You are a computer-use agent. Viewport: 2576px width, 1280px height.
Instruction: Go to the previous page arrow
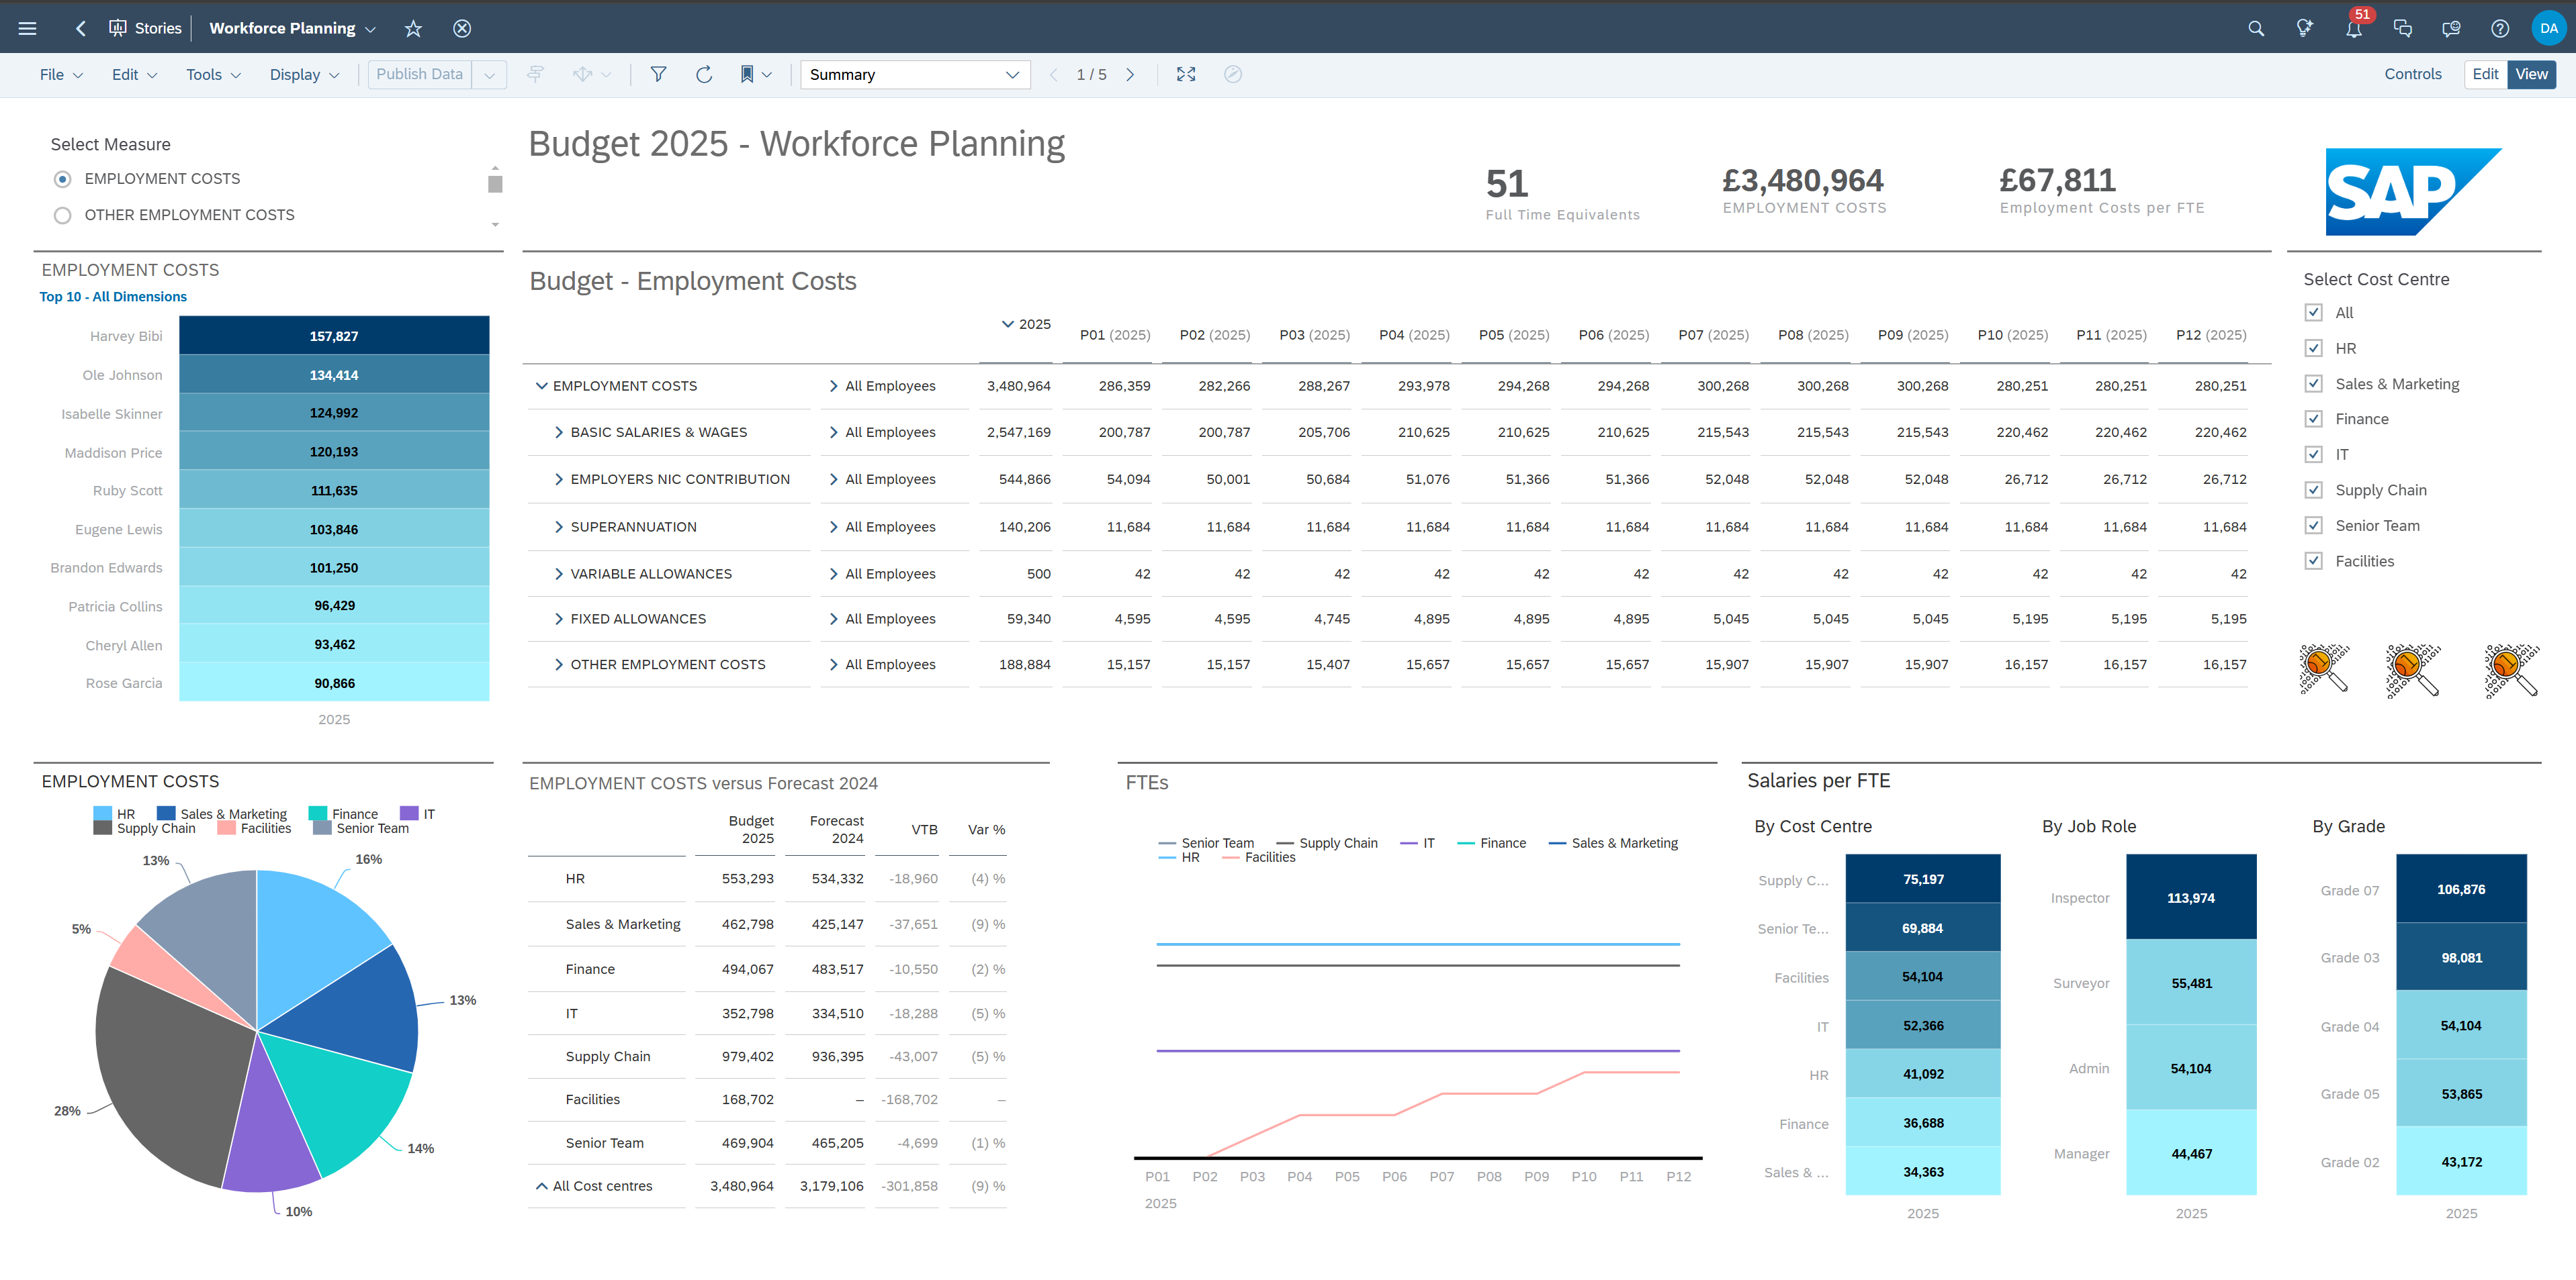click(1053, 74)
